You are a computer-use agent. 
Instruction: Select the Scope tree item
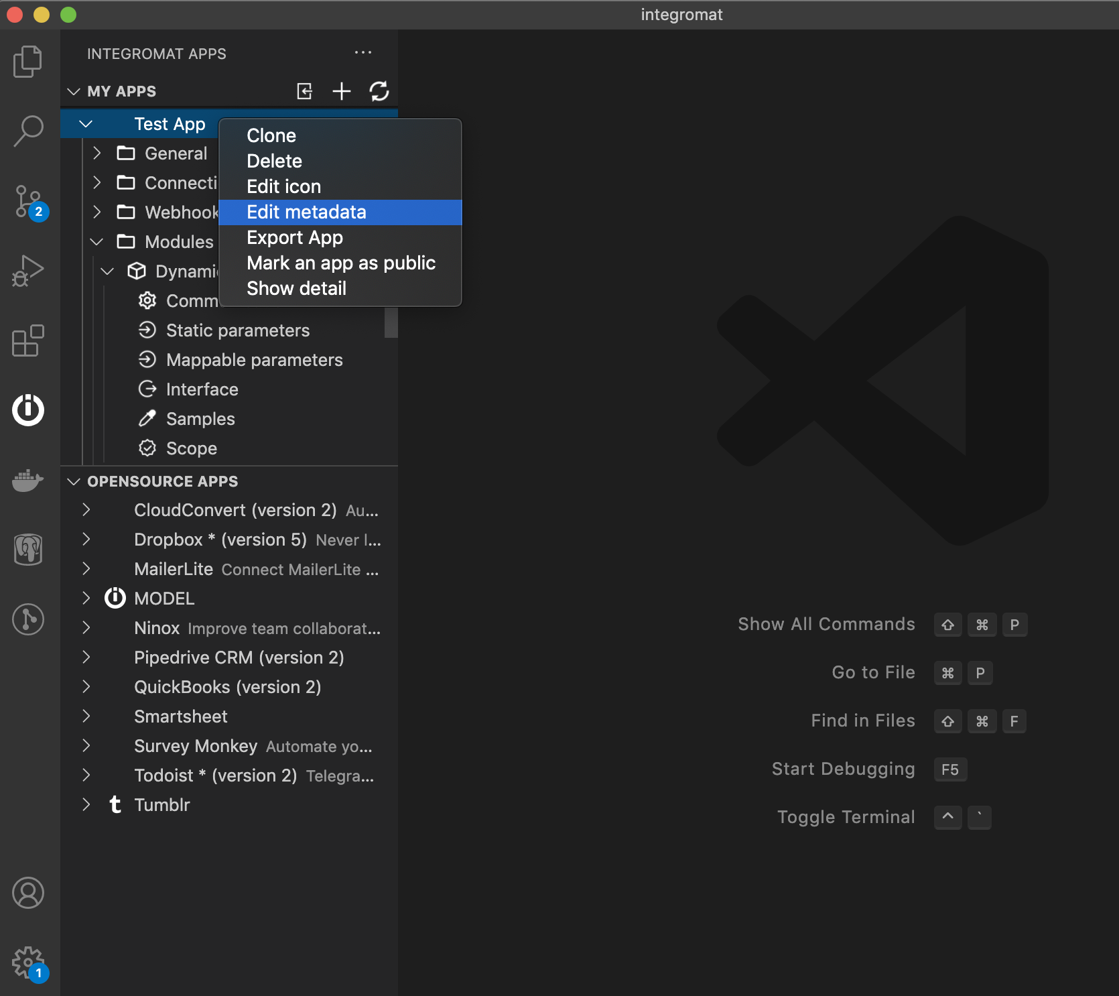229,448
